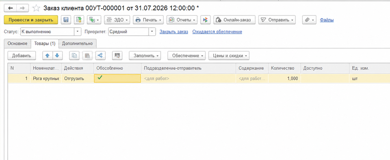Click the Количество value 1,000
The image size is (390, 160).
(284, 78)
